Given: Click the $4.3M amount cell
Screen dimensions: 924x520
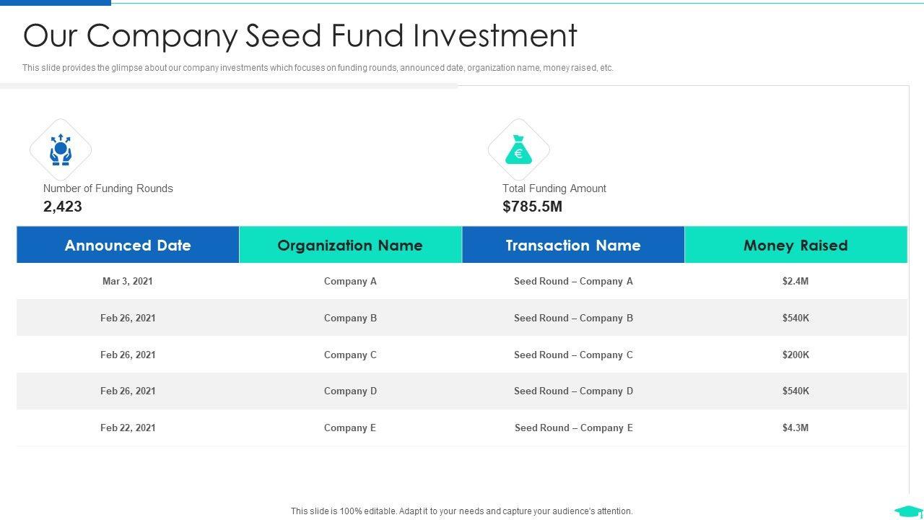Looking at the screenshot, I should click(x=796, y=428).
